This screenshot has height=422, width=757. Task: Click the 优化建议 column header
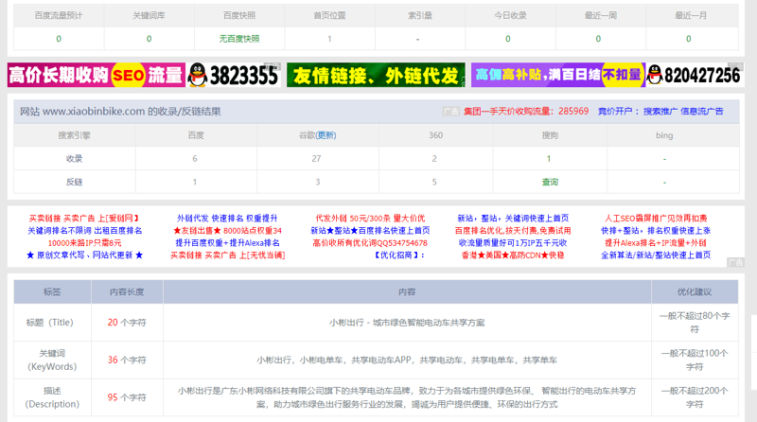coord(695,291)
